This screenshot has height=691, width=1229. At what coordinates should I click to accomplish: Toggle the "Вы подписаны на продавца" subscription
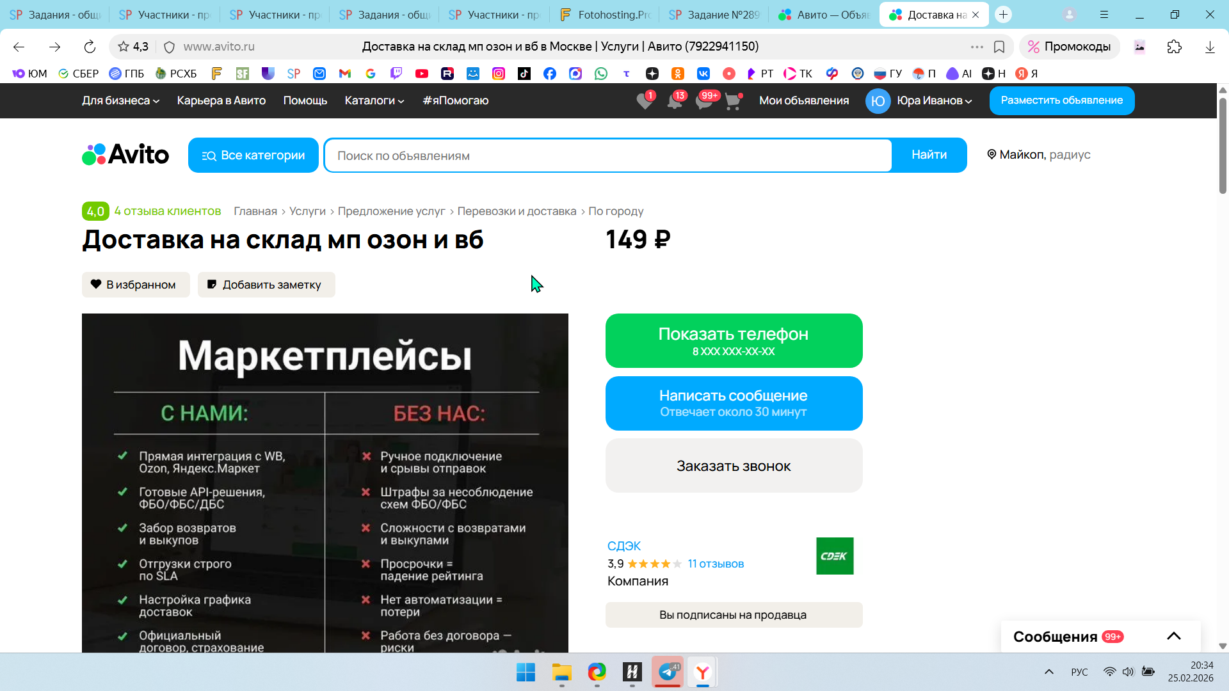734,615
